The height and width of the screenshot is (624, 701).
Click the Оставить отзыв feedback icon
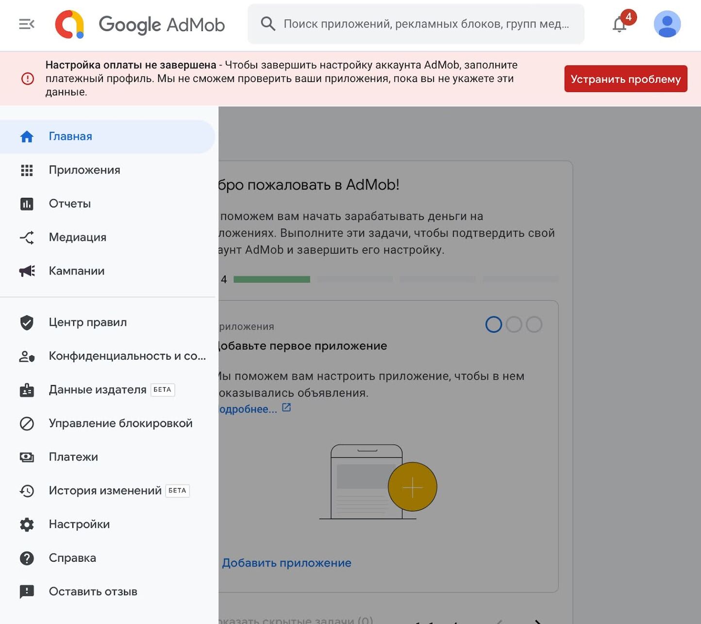(27, 591)
